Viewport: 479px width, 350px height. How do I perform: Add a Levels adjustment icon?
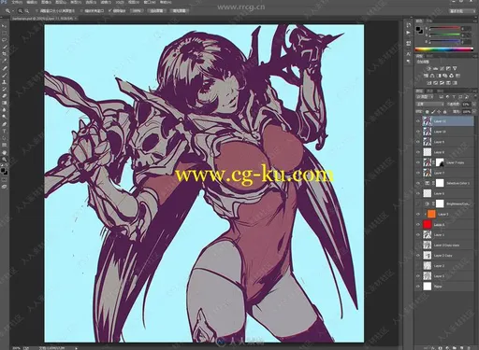click(435, 68)
